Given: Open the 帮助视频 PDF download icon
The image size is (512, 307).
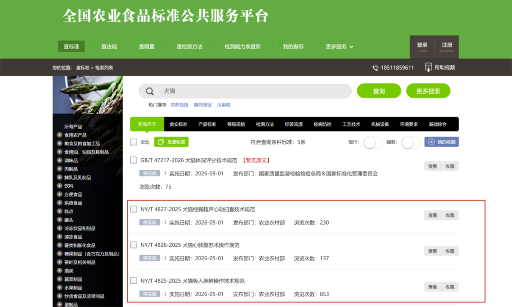Looking at the screenshot, I should [428, 67].
